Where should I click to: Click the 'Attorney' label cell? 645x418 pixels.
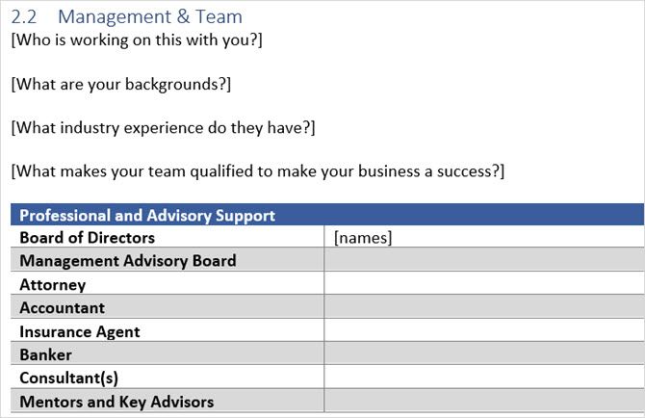(53, 285)
